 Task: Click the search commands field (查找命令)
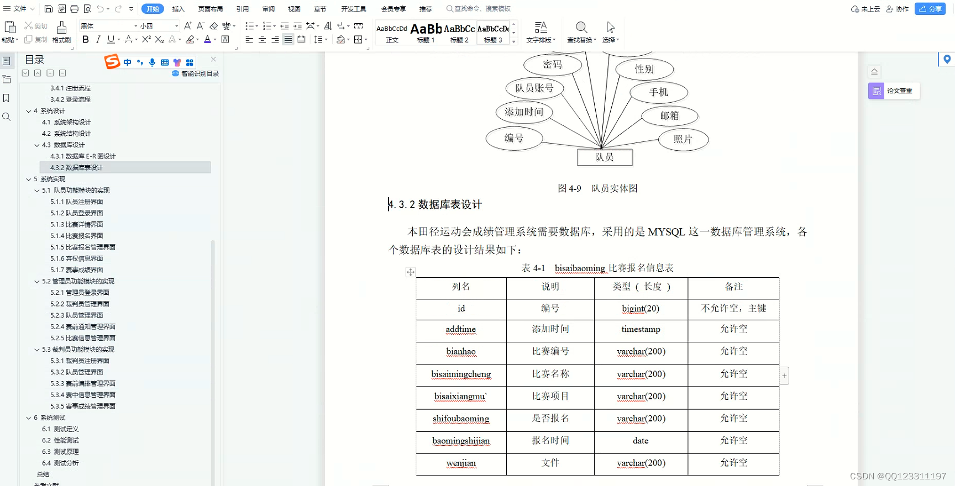click(479, 9)
